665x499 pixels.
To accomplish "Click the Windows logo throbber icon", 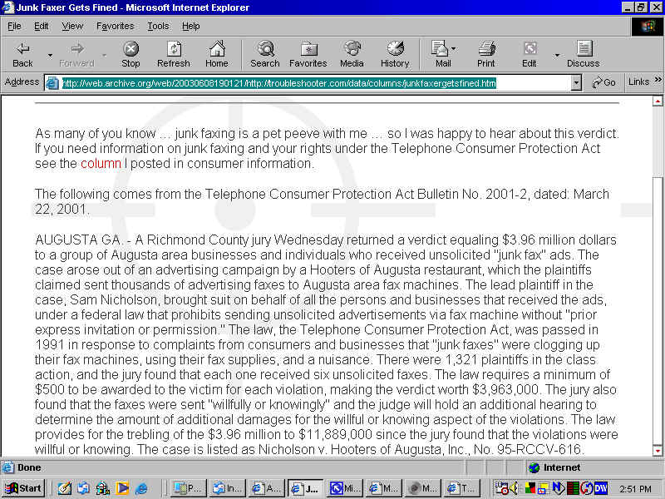I will [648, 27].
